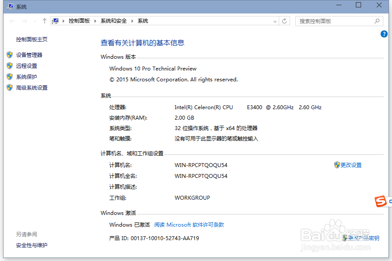The width and height of the screenshot is (392, 261).
Task: Select RAM value 2.00 GB
Action: click(184, 118)
